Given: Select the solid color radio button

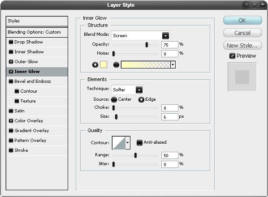Looking at the screenshot, I should click(x=95, y=65).
